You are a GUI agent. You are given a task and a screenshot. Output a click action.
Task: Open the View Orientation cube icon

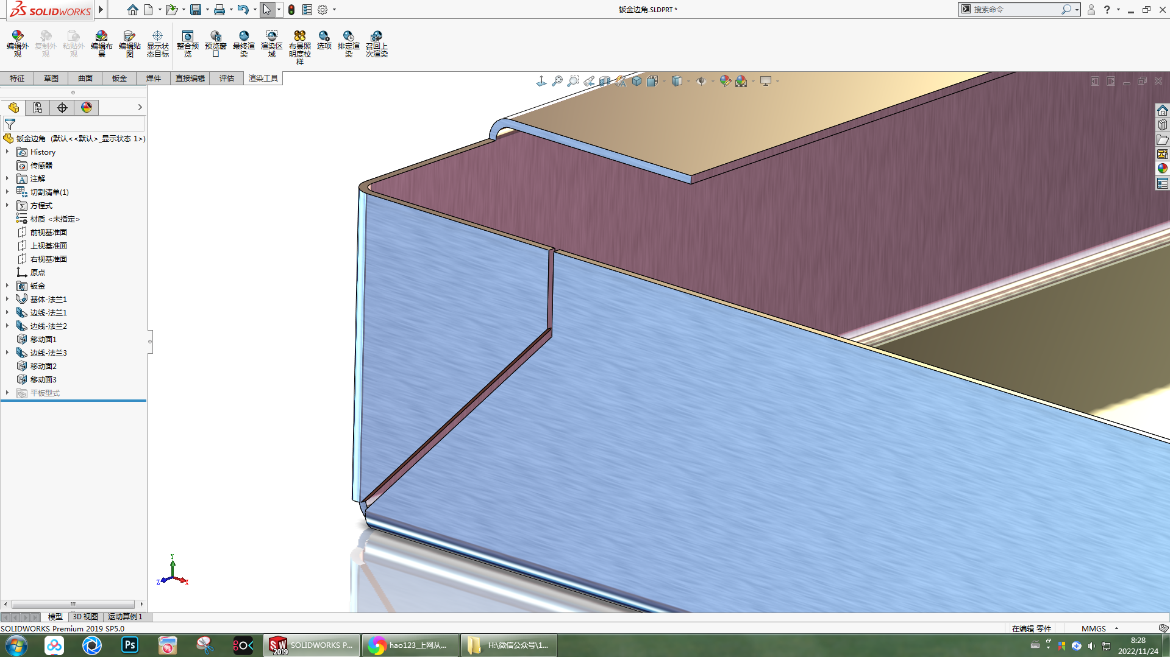point(652,81)
